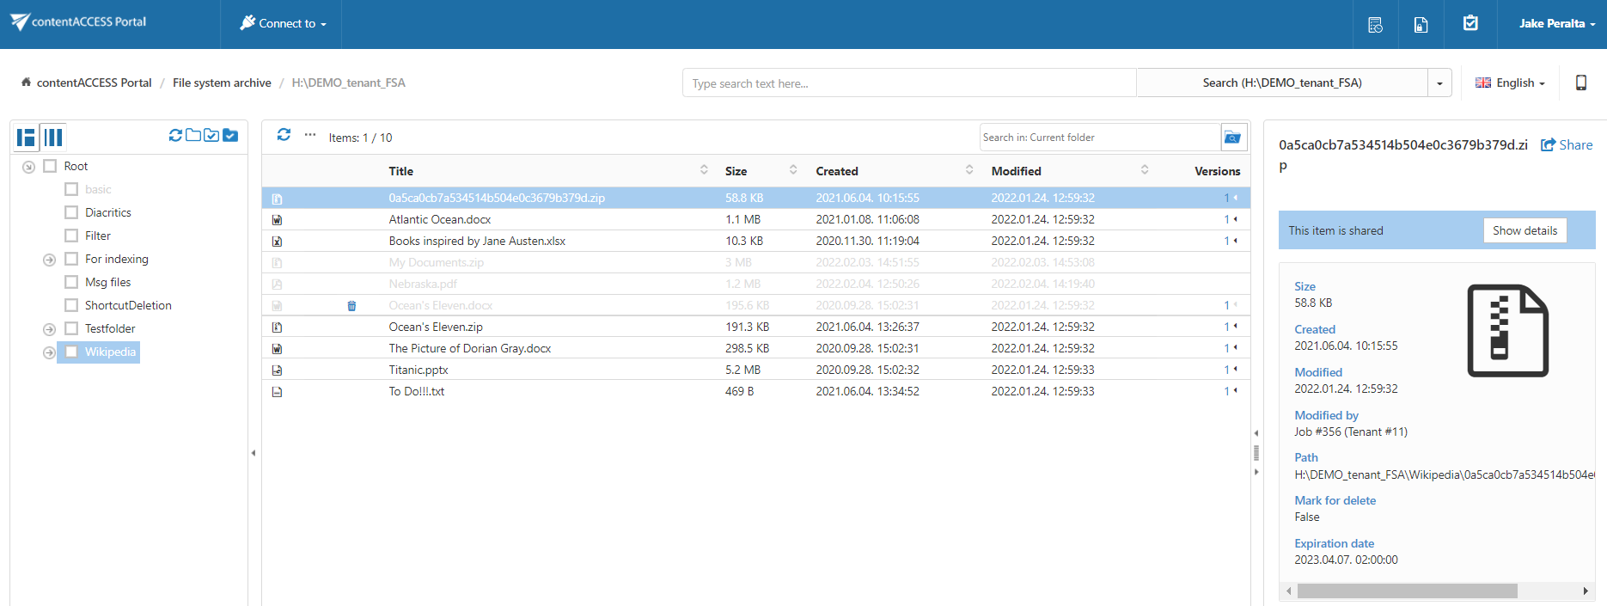The height and width of the screenshot is (606, 1607).
Task: Open the Atlantic Ocean.docx file row
Action: click(439, 220)
